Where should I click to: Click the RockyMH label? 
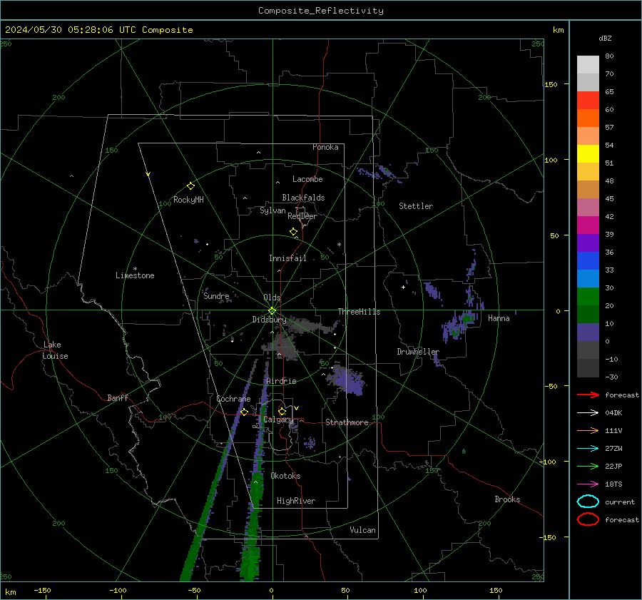188,200
